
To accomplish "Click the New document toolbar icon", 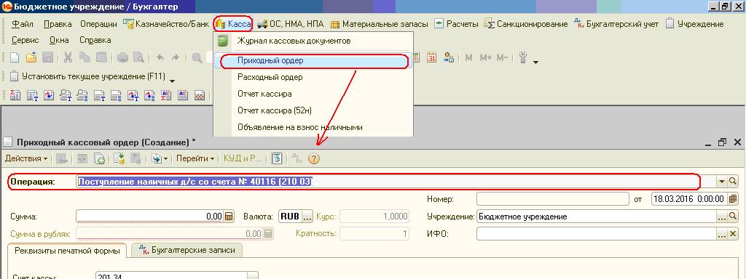I will tap(15, 57).
